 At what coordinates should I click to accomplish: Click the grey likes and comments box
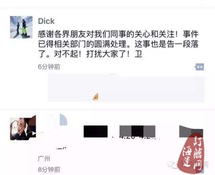click(126, 88)
